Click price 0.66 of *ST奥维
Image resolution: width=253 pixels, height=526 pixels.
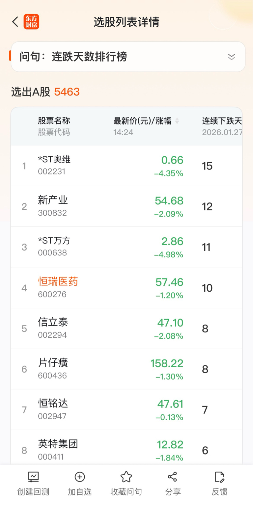(172, 160)
